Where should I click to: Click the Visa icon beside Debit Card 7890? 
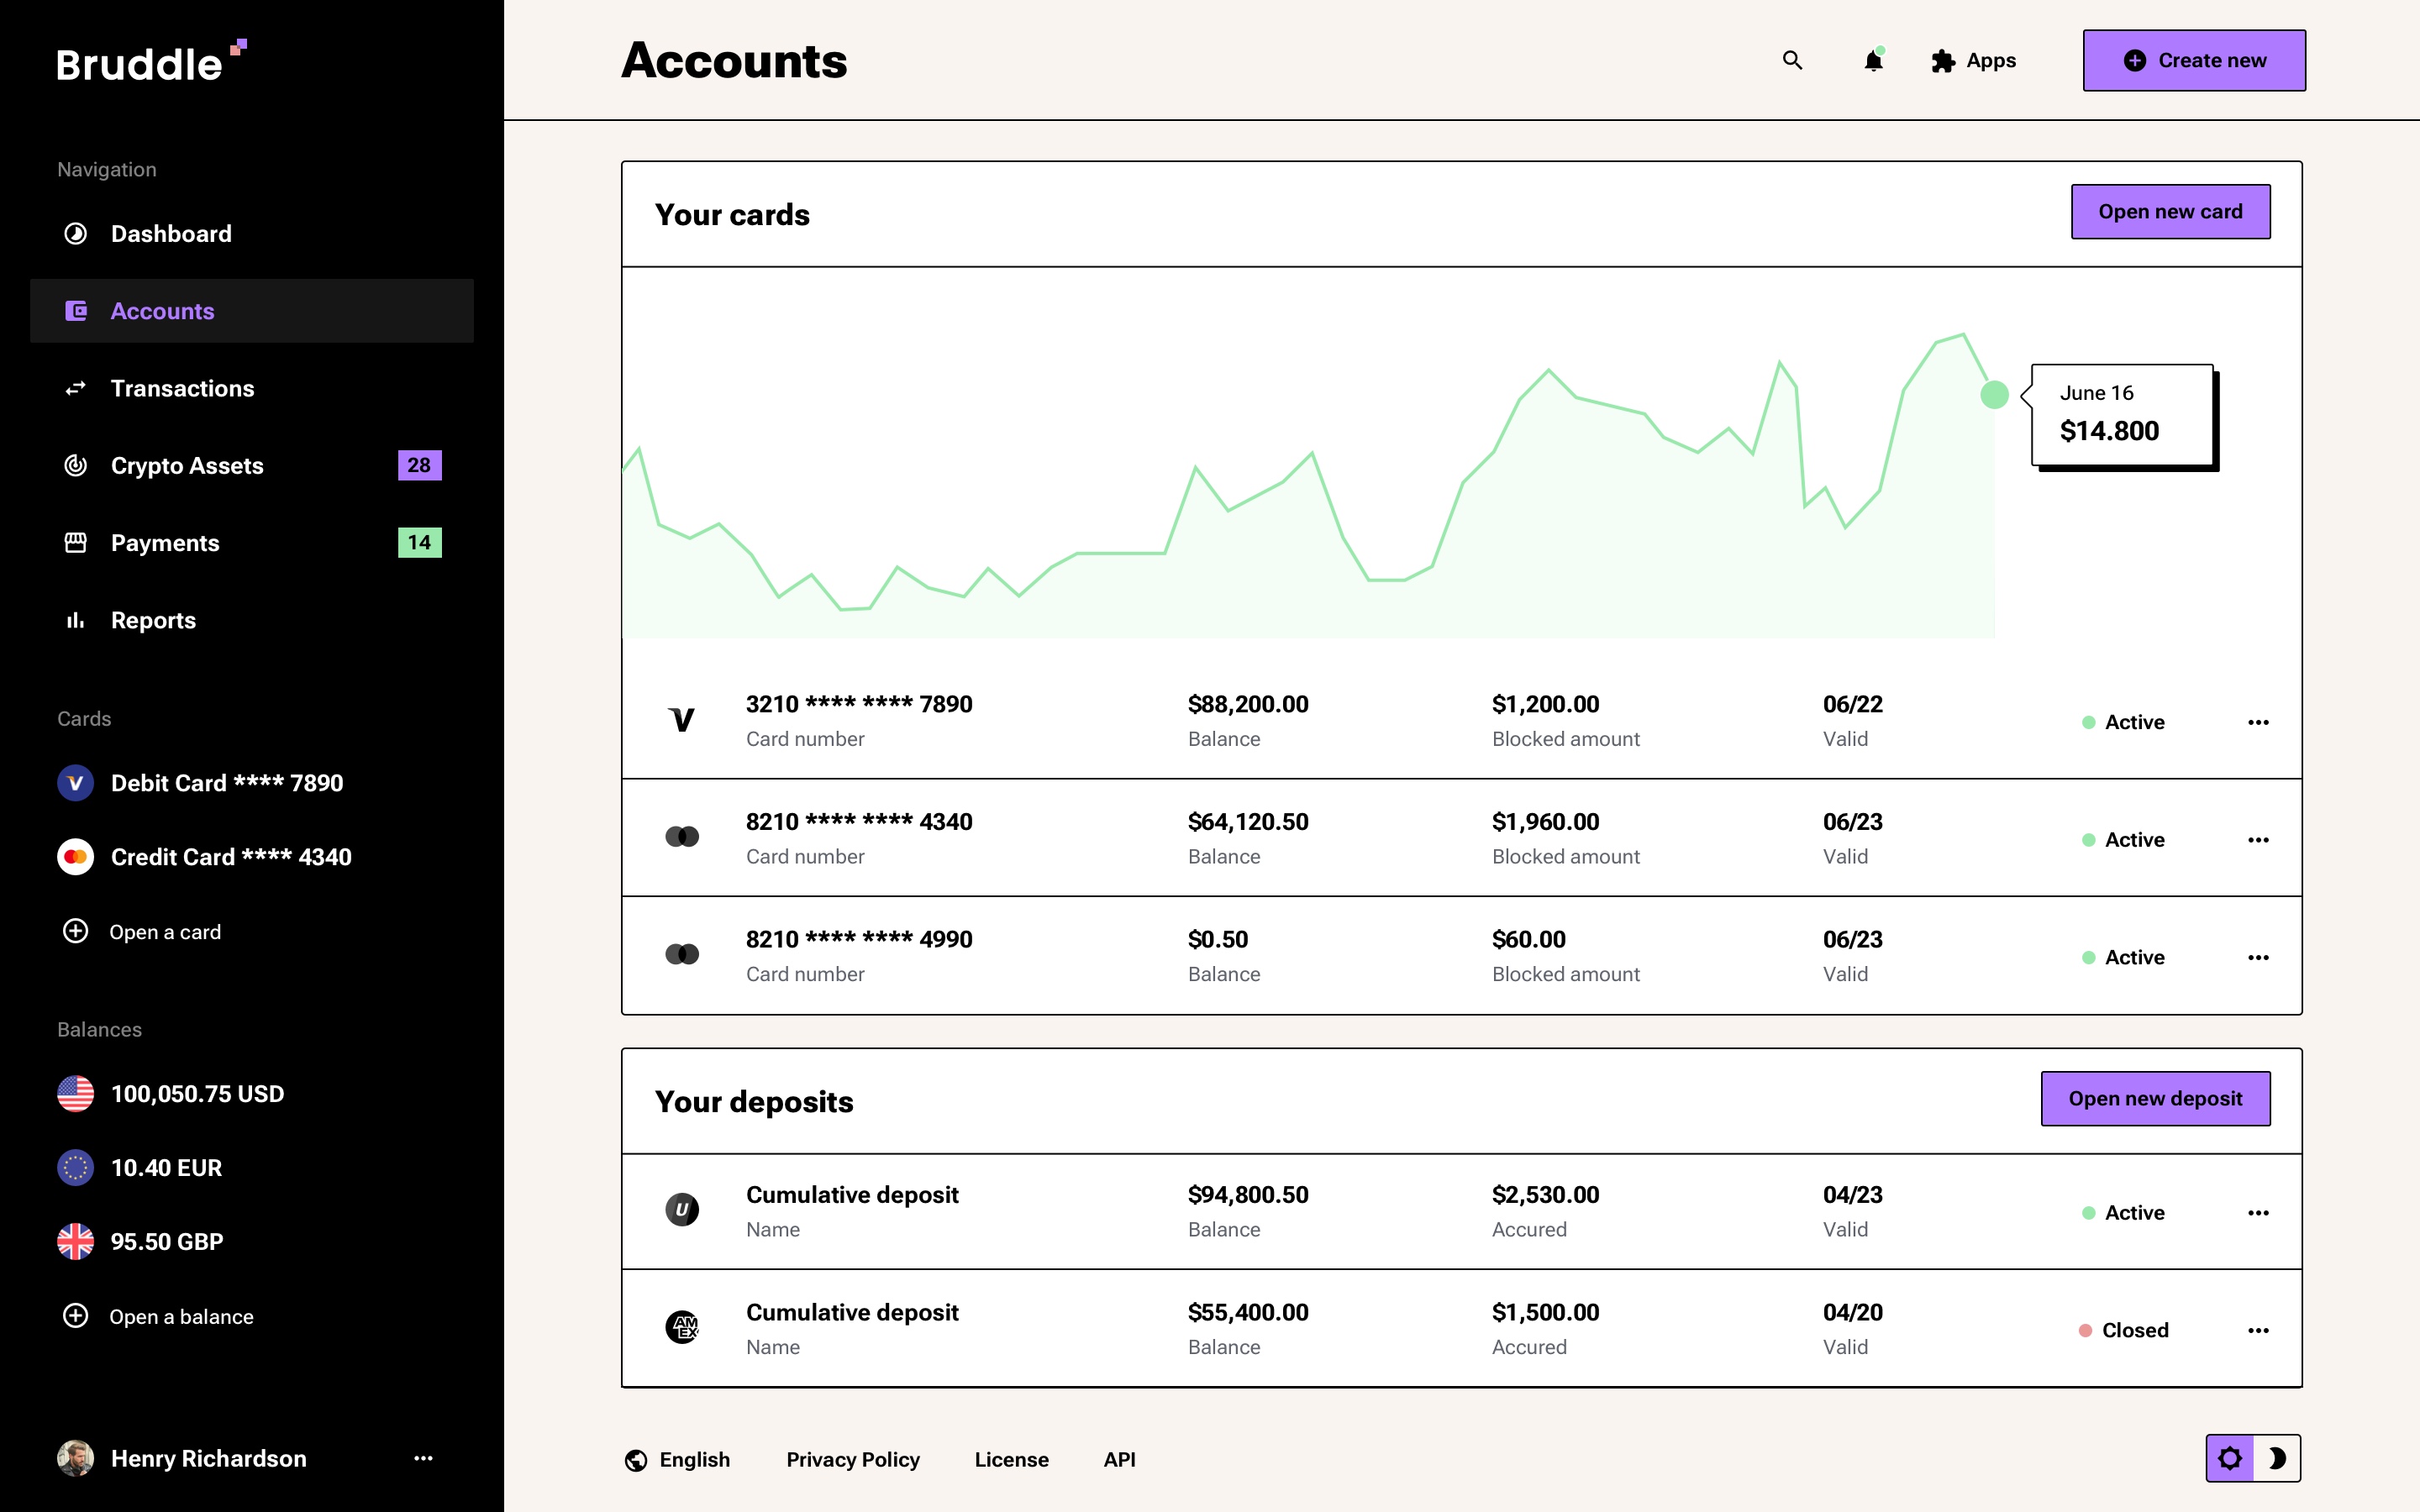(75, 783)
